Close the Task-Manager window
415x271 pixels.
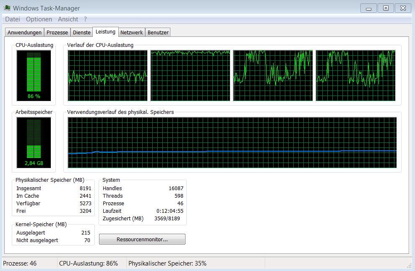[x=403, y=8]
